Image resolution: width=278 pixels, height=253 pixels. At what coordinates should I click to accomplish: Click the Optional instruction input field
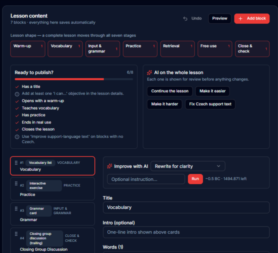146,179
